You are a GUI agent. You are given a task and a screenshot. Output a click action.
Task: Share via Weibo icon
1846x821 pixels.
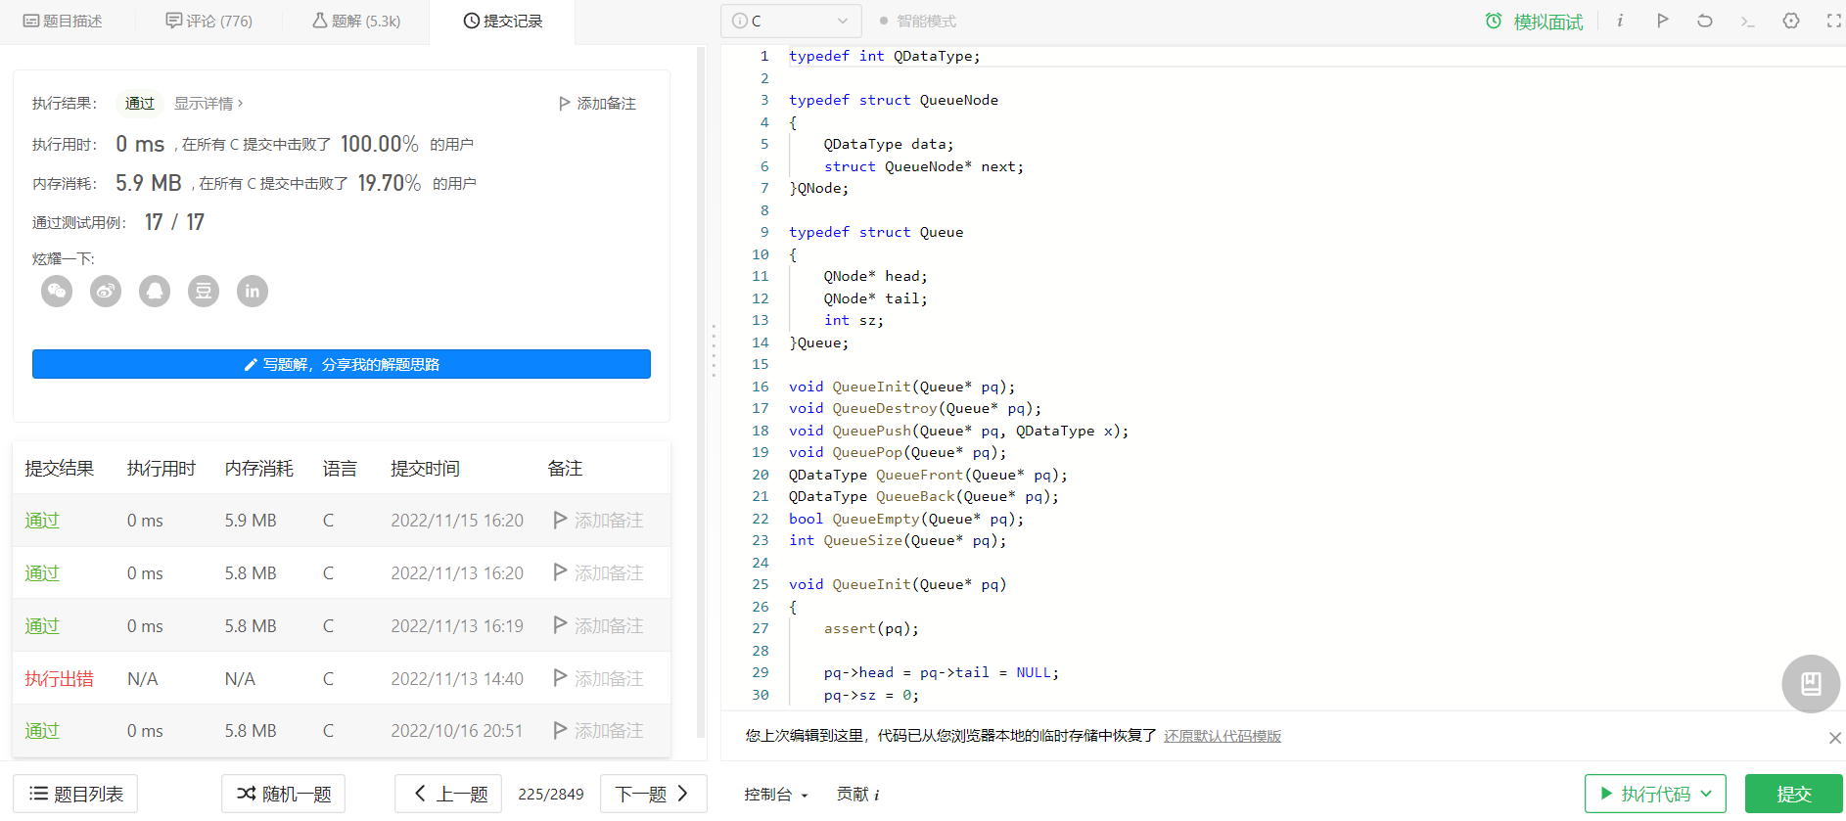point(106,291)
